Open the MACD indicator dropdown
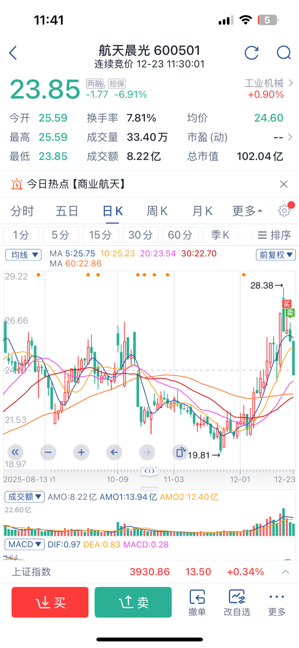Screen dimensions: 299x648 point(25,544)
